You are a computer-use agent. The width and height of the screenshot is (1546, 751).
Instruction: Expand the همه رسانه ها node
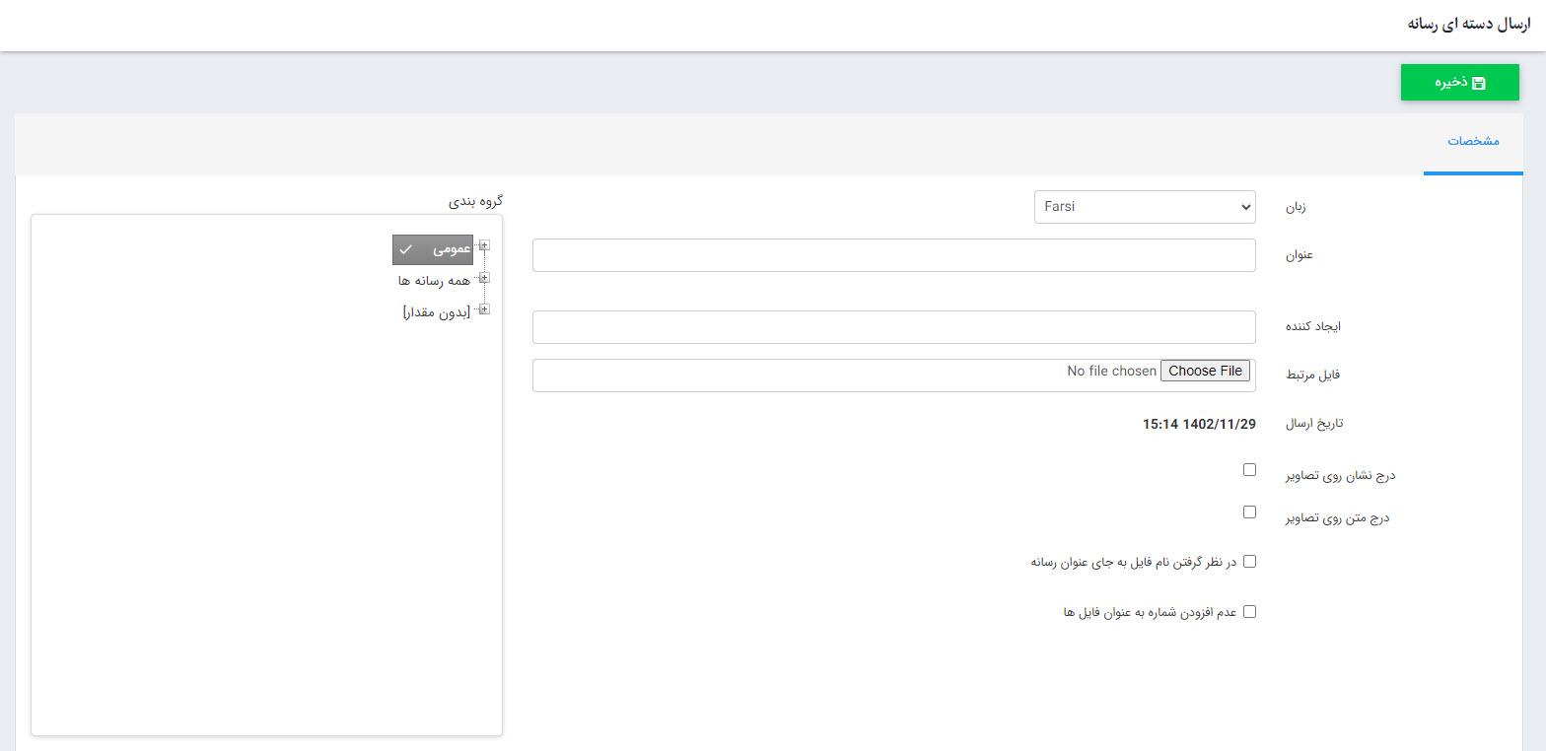[x=483, y=278]
